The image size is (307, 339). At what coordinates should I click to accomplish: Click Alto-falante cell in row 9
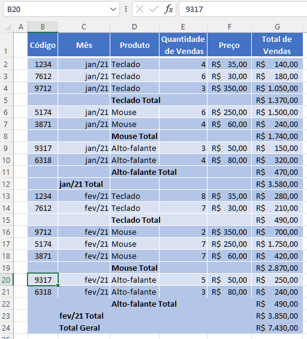coord(134,149)
